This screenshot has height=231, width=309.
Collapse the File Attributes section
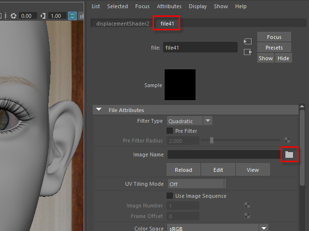99,110
